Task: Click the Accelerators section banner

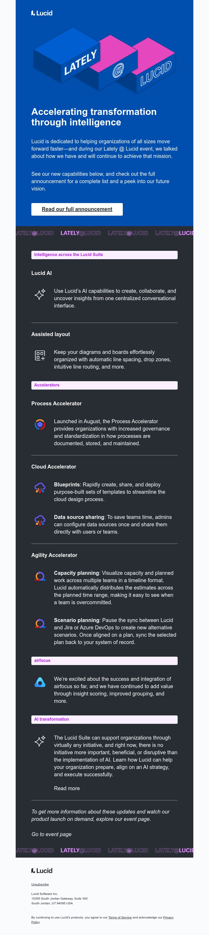Action: pos(104,385)
